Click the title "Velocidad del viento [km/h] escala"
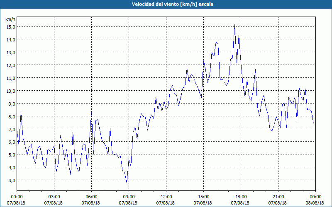This screenshot has height=207, width=332. [172, 4]
